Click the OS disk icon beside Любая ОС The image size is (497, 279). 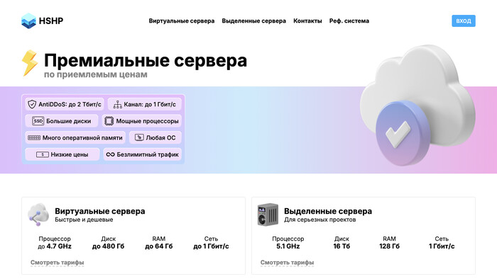click(139, 137)
